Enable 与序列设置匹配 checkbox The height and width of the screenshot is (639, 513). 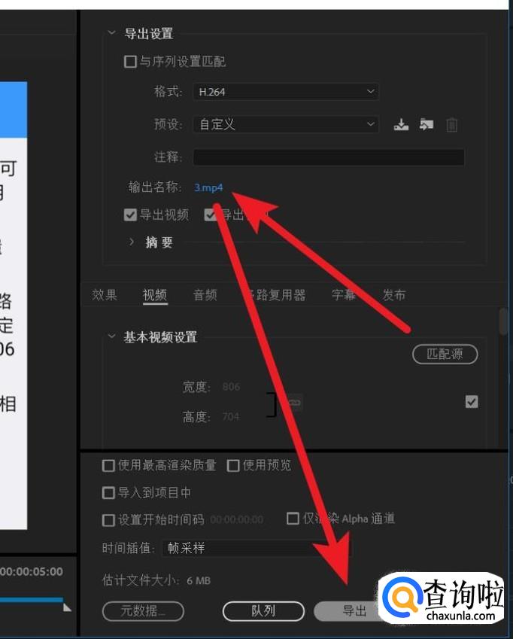tap(130, 62)
